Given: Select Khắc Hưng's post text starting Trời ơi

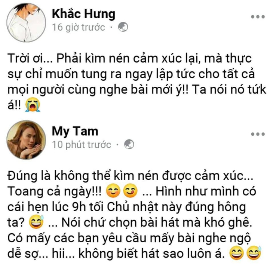Looking at the screenshot, I should [x=137, y=82].
